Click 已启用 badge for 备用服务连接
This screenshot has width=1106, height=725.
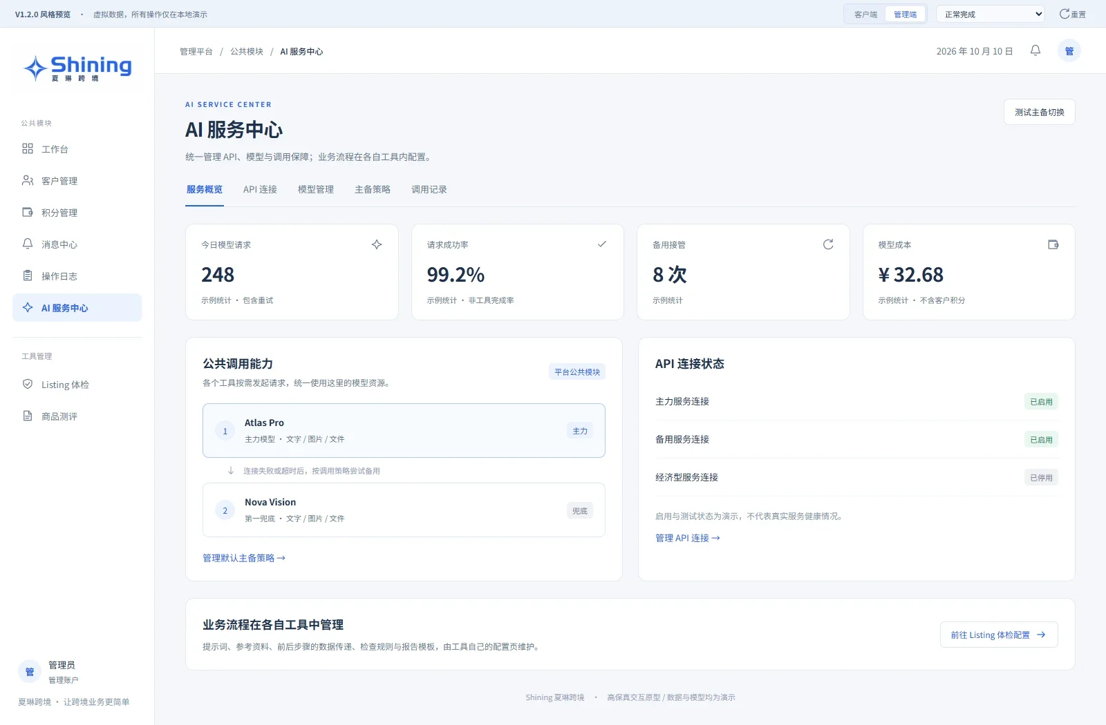click(1041, 440)
